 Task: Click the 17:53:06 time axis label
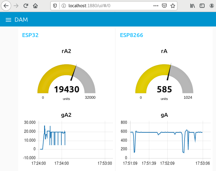click(203, 163)
